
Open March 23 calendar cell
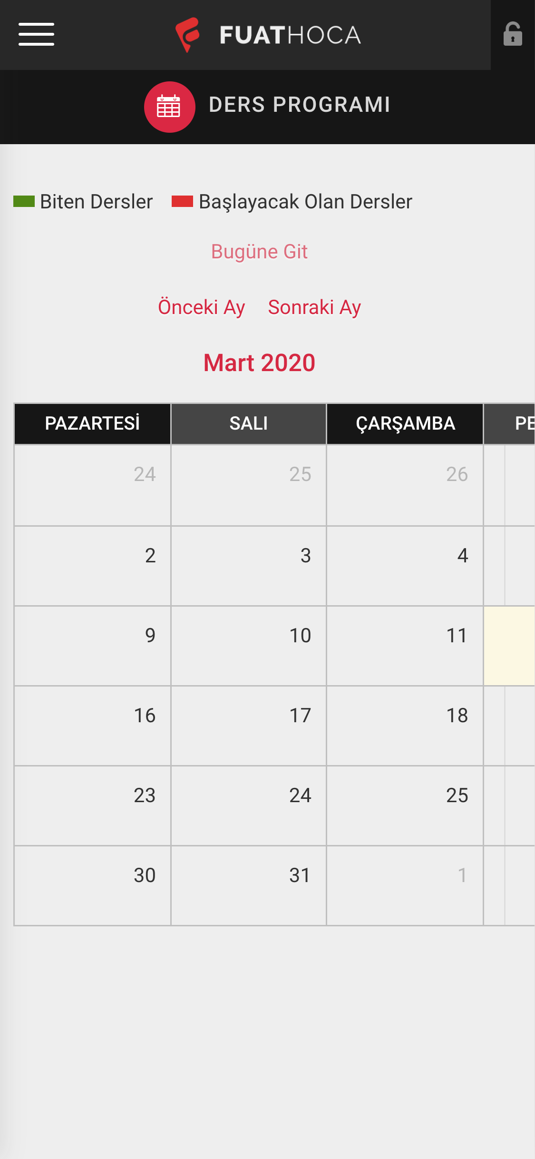click(x=92, y=805)
